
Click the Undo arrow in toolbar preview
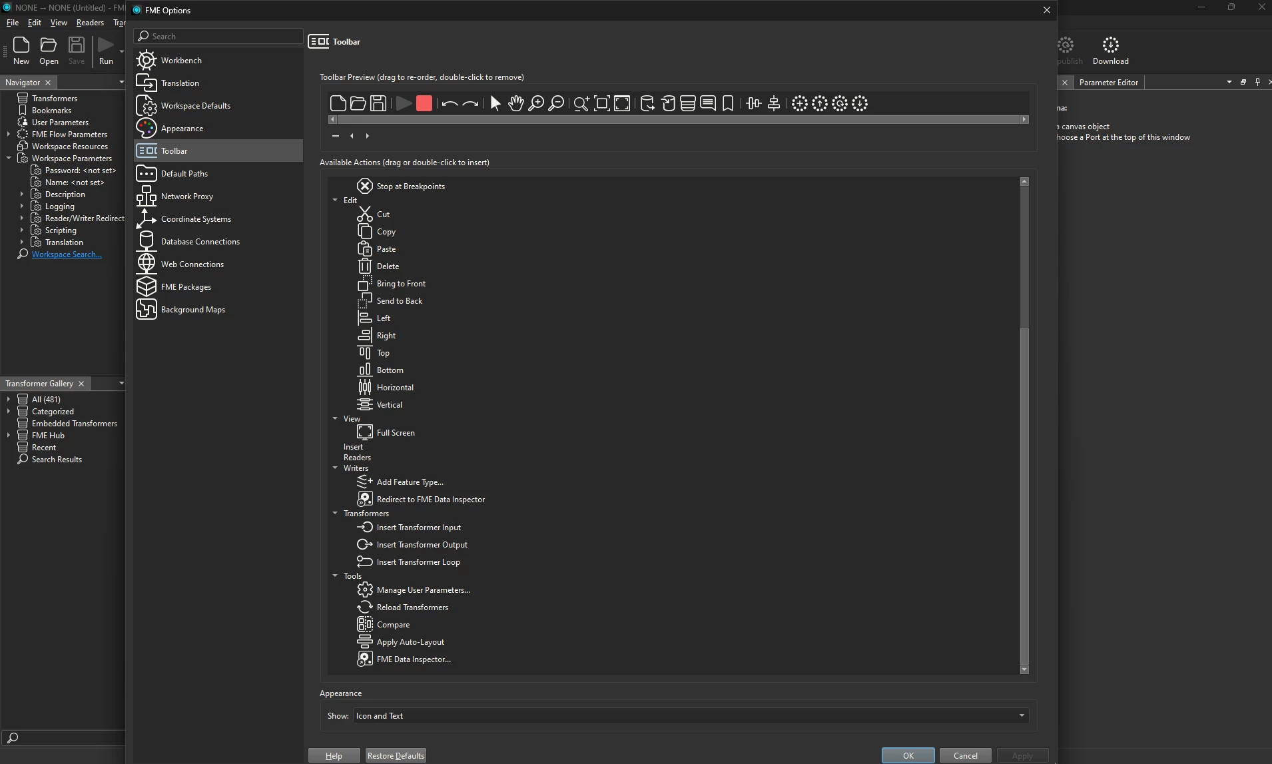click(x=450, y=104)
